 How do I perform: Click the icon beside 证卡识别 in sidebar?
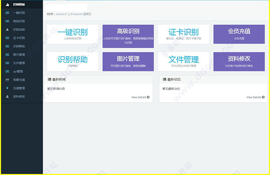pos(7,38)
